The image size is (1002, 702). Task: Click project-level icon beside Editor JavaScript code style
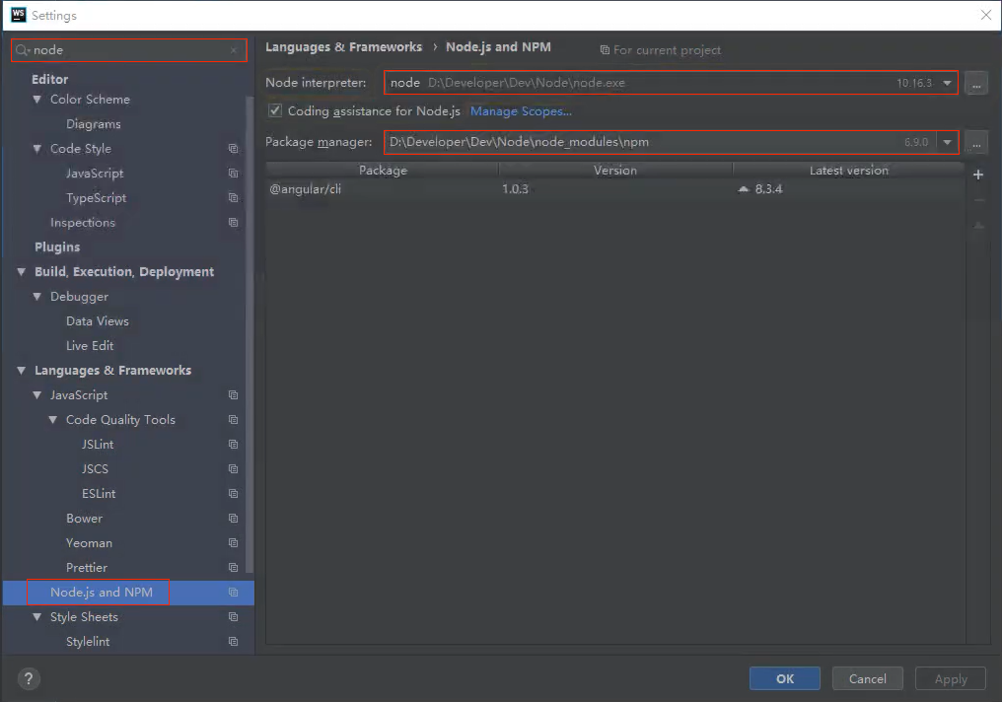click(234, 174)
